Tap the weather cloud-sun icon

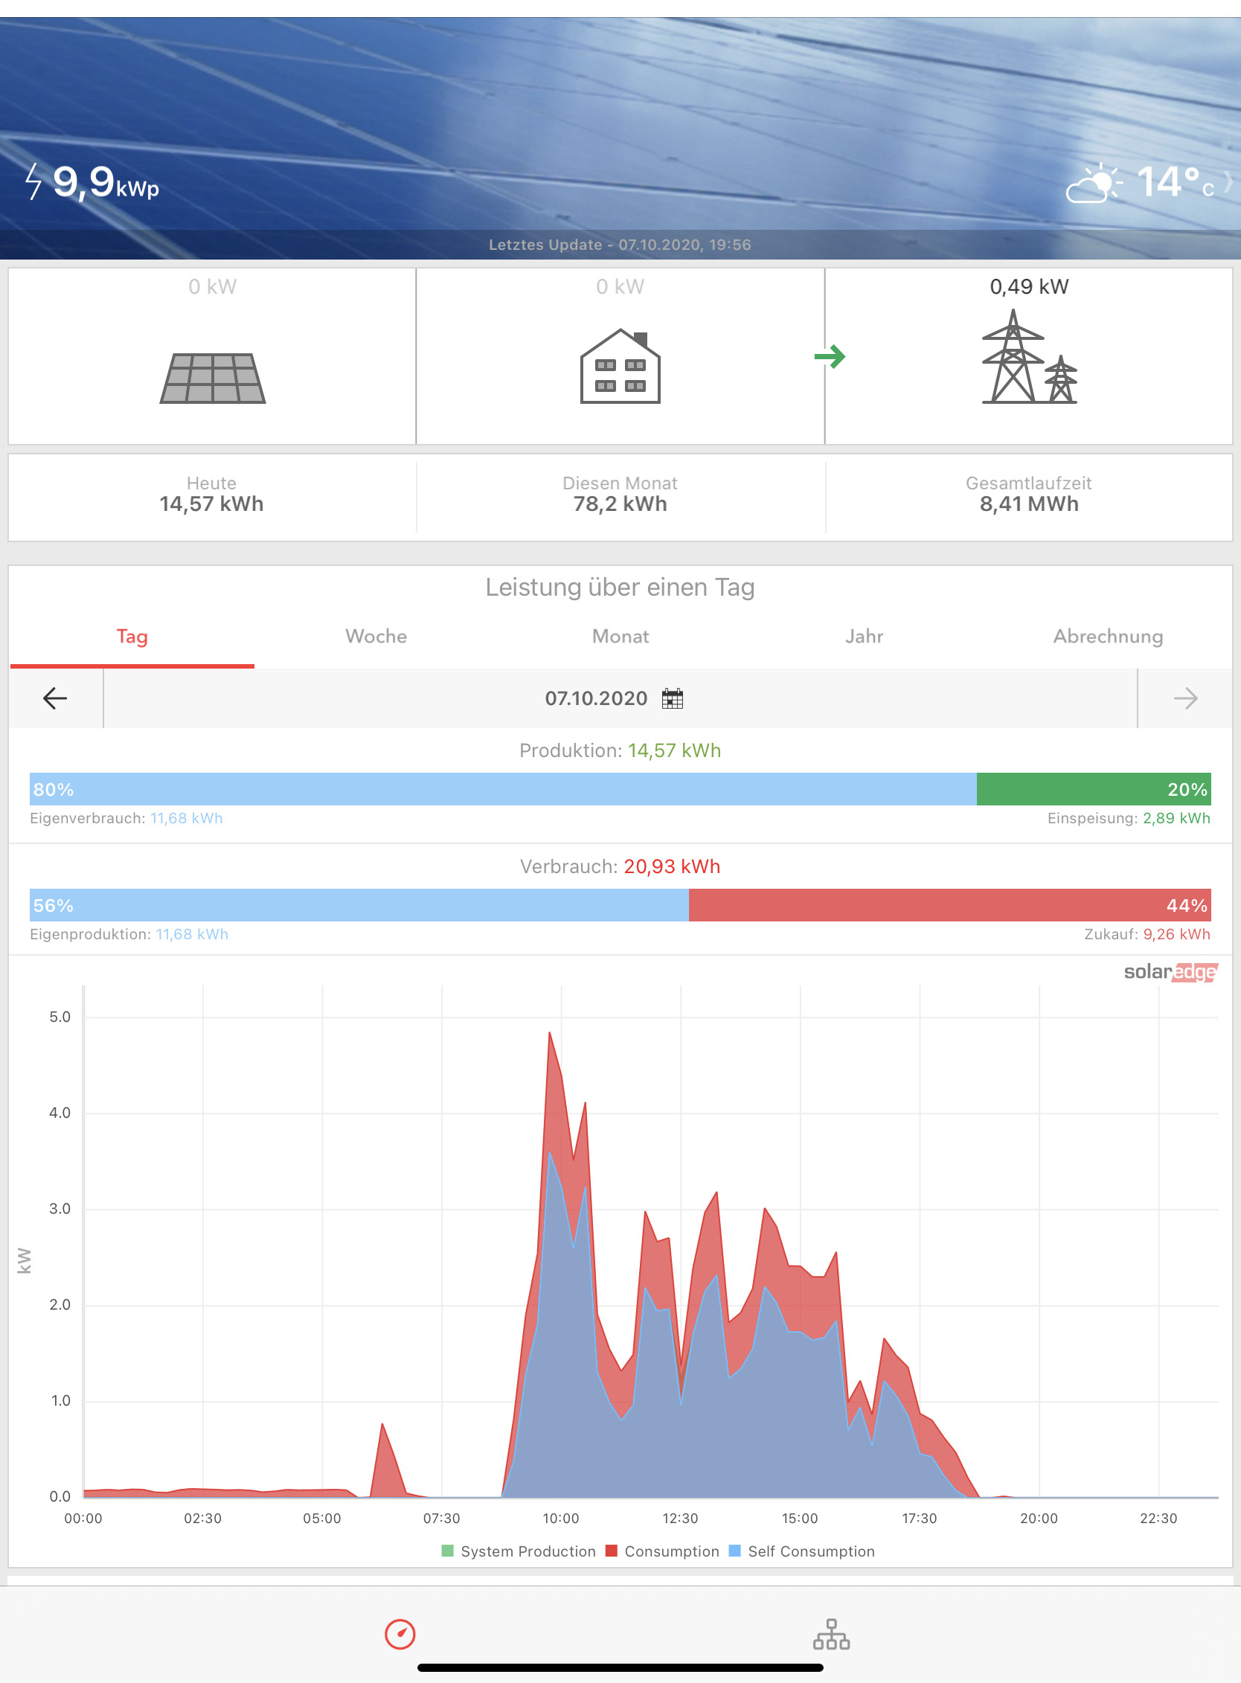pyautogui.click(x=1093, y=183)
